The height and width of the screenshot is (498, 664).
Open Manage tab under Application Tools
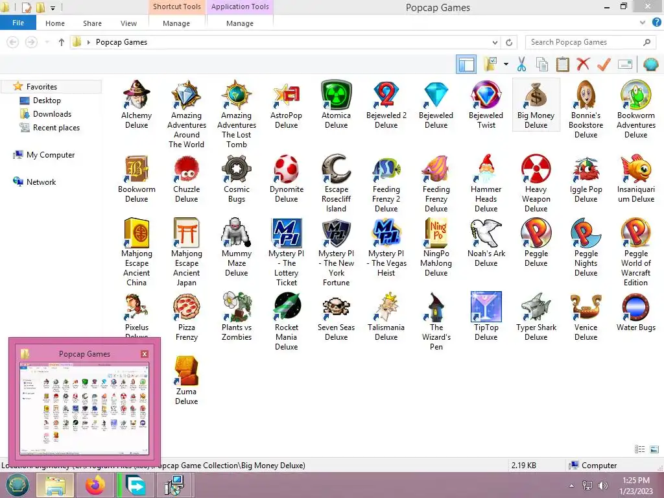240,23
